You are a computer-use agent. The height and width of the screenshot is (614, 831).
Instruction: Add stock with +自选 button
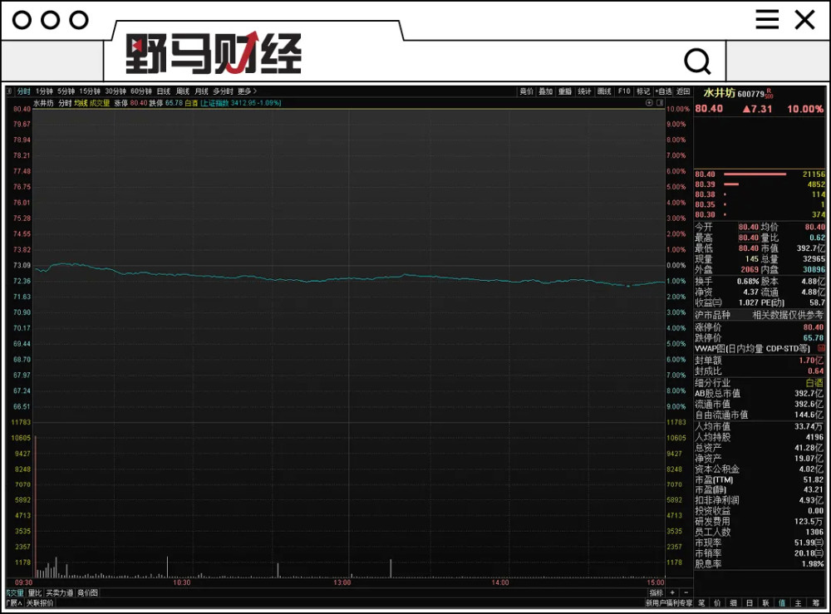(x=663, y=91)
